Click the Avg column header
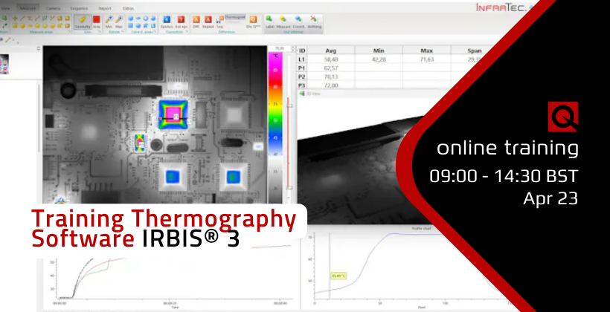 coord(330,51)
